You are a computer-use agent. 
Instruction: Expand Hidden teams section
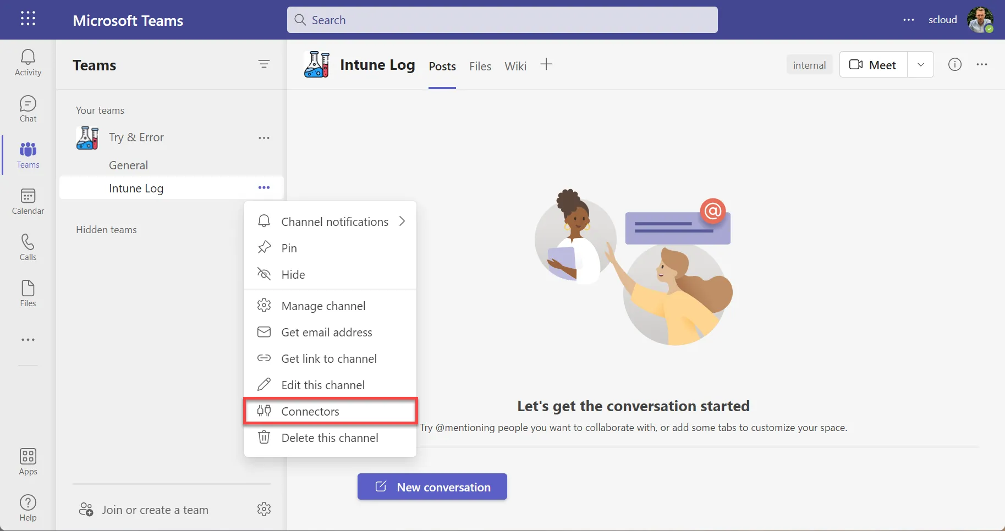click(106, 230)
